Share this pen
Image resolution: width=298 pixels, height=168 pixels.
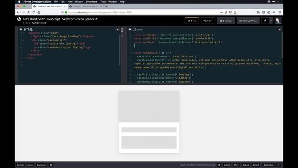point(236,165)
